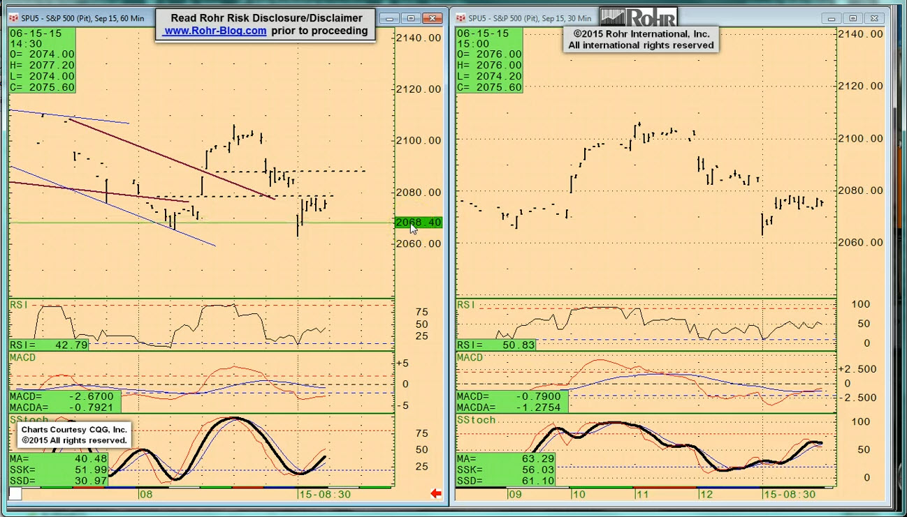The image size is (907, 517).
Task: Click the 15-08:30 time label on left chart
Action: 324,494
